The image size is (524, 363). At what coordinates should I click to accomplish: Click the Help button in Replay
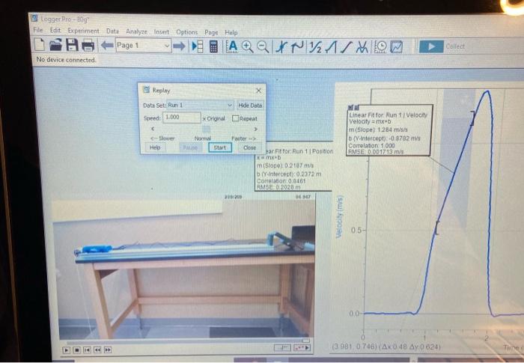[155, 147]
